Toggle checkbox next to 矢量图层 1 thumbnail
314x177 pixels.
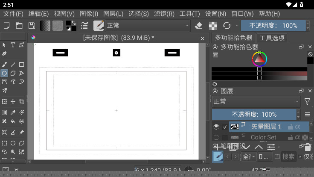225,127
